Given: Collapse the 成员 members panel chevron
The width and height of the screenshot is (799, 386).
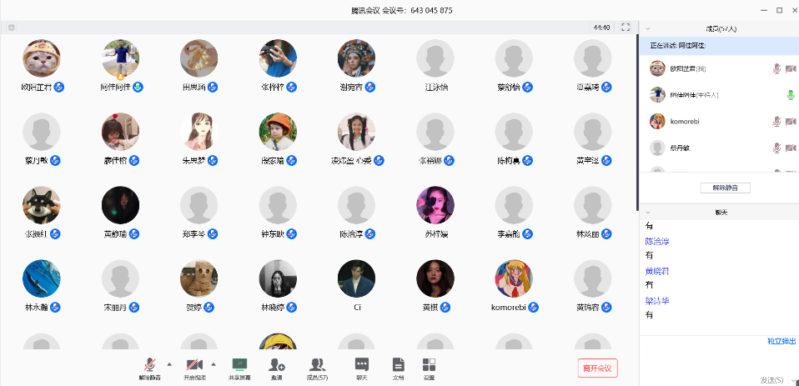Looking at the screenshot, I should click(x=647, y=28).
